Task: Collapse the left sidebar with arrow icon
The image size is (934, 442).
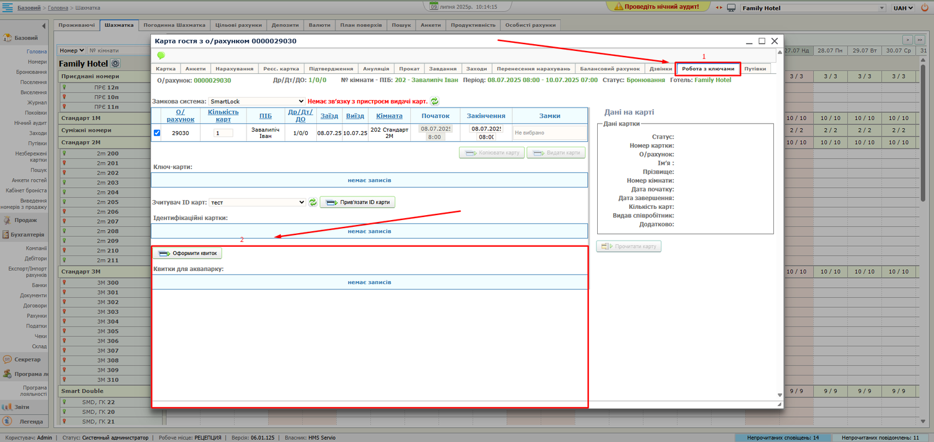Action: pos(44,26)
